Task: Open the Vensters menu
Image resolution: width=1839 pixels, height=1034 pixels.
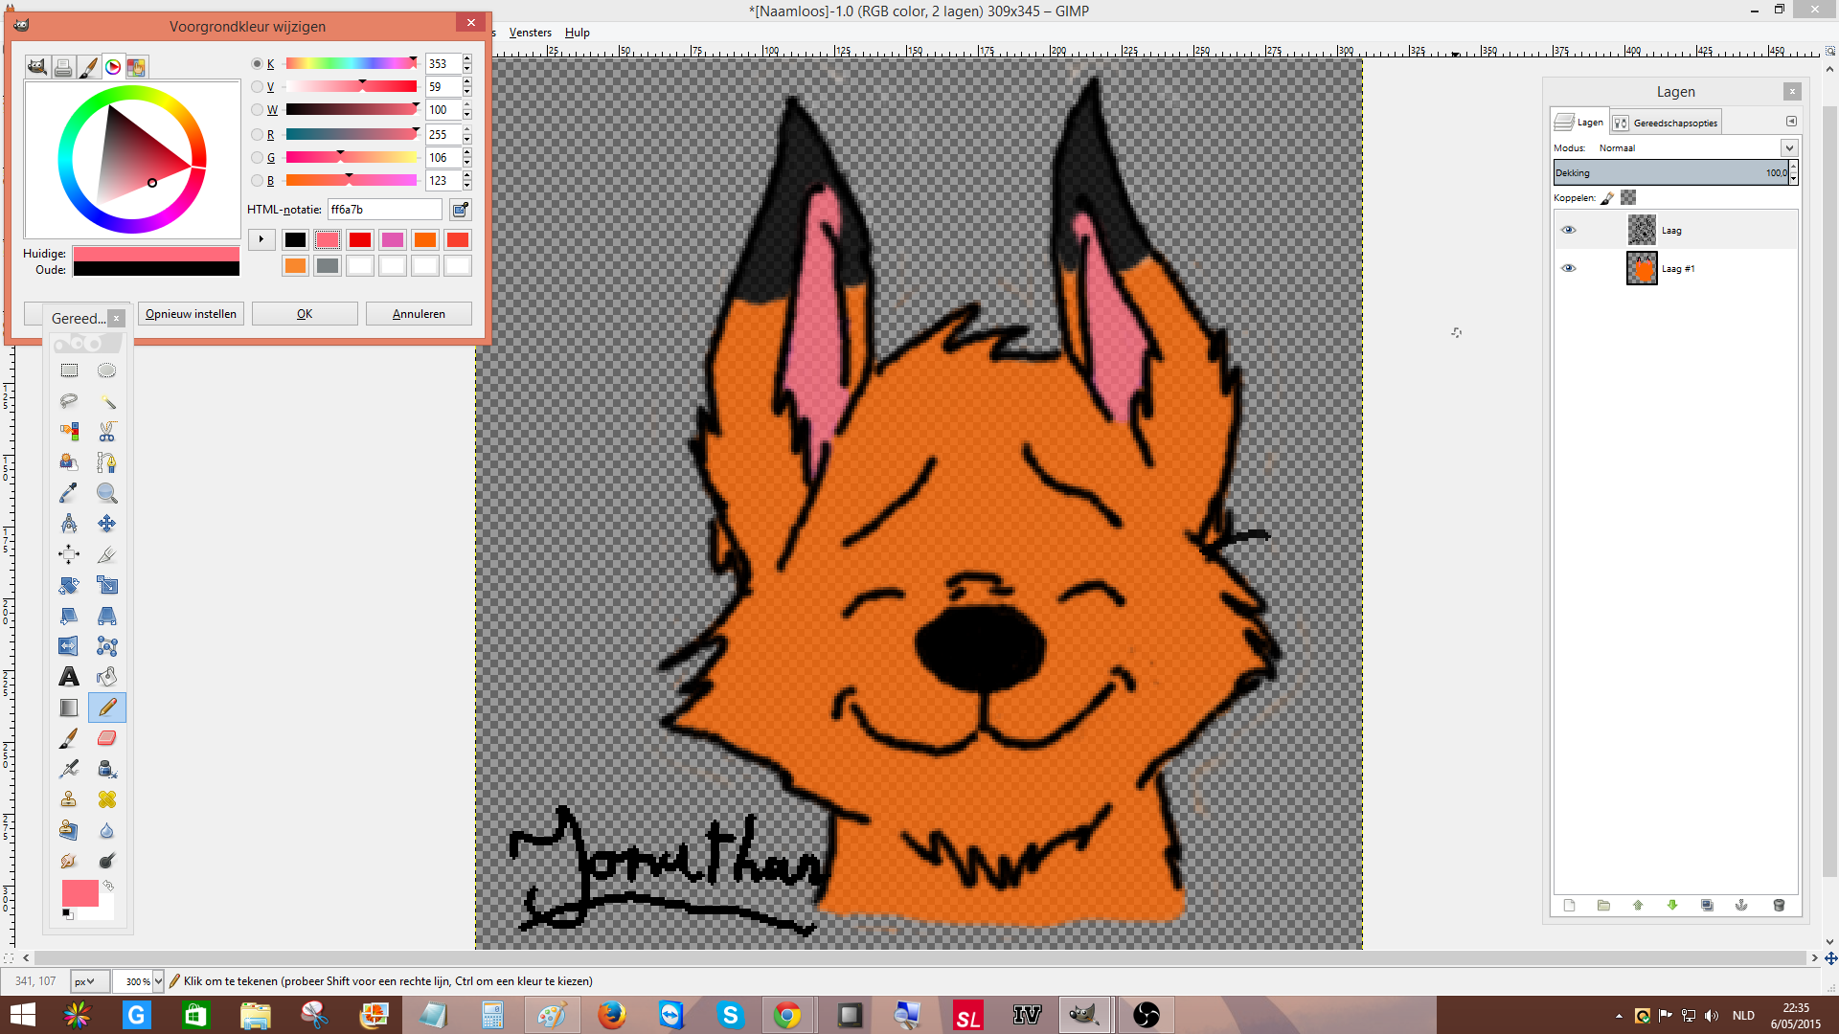Action: [x=531, y=32]
